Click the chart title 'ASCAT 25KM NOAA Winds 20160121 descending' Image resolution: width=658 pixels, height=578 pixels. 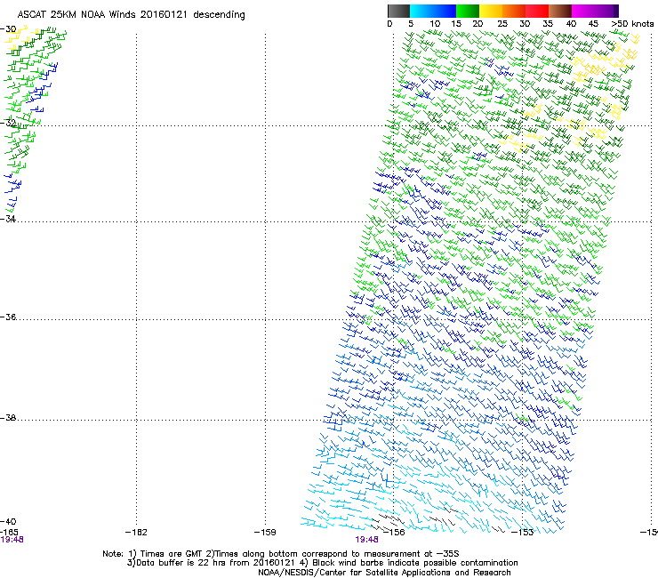click(x=131, y=15)
